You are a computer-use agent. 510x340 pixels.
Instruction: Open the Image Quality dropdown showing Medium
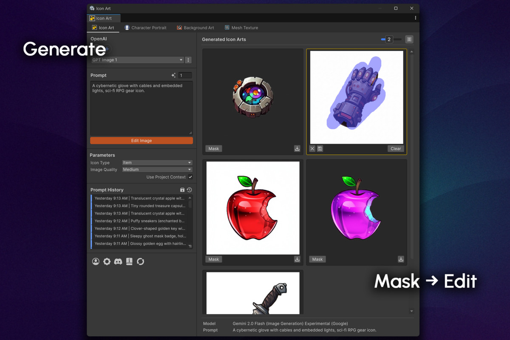(x=157, y=170)
